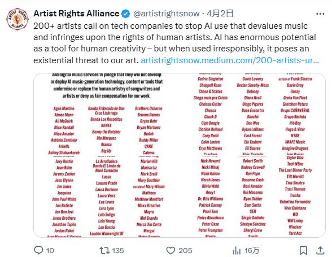Click the reply speech bubble icon

(38, 250)
